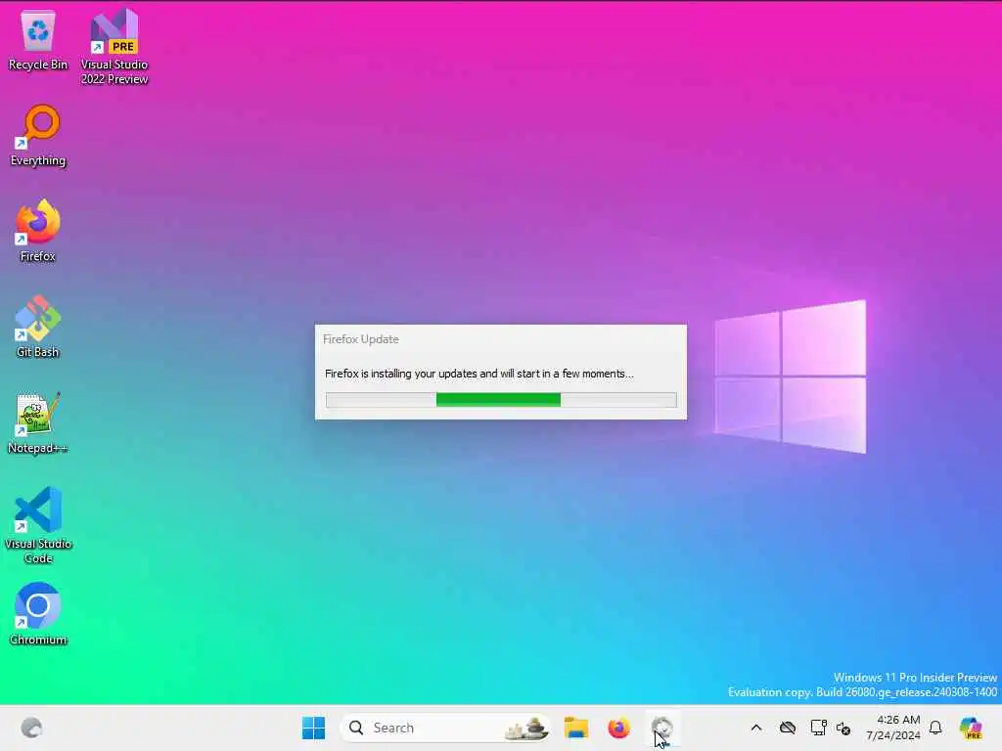Open the Recycle Bin desktop icon

pos(38,41)
